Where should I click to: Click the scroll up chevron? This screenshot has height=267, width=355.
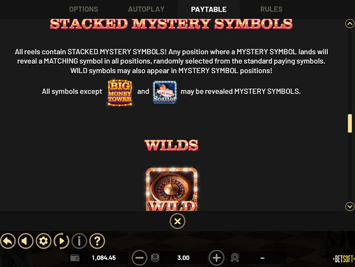[350, 24]
